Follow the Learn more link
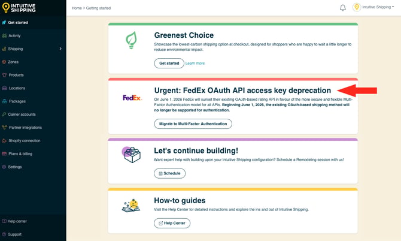 [x=195, y=64]
